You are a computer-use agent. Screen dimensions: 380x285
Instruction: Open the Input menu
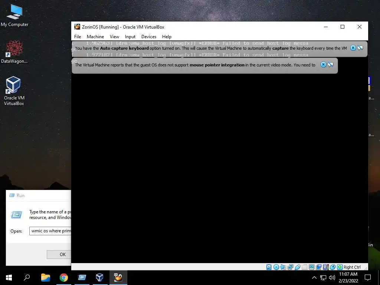[x=130, y=37]
